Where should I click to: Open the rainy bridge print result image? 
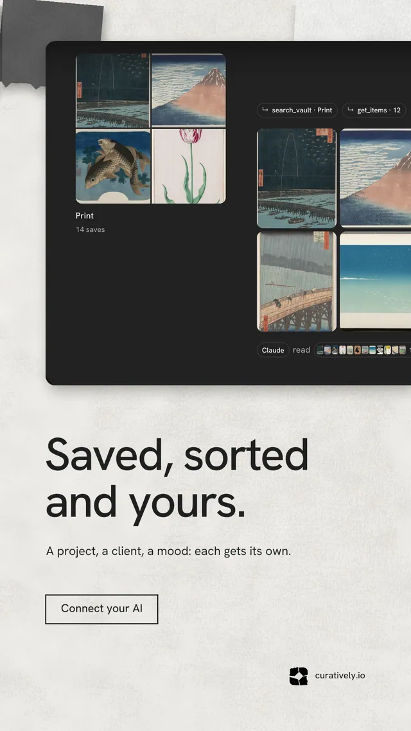(x=297, y=281)
